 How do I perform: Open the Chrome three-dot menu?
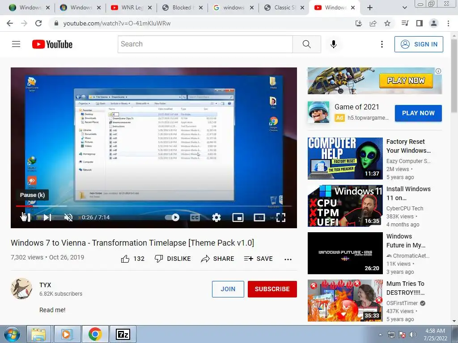448,23
